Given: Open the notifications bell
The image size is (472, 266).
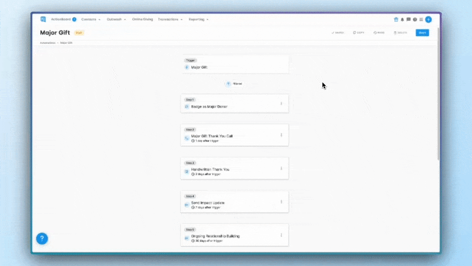Looking at the screenshot, I should click(402, 19).
